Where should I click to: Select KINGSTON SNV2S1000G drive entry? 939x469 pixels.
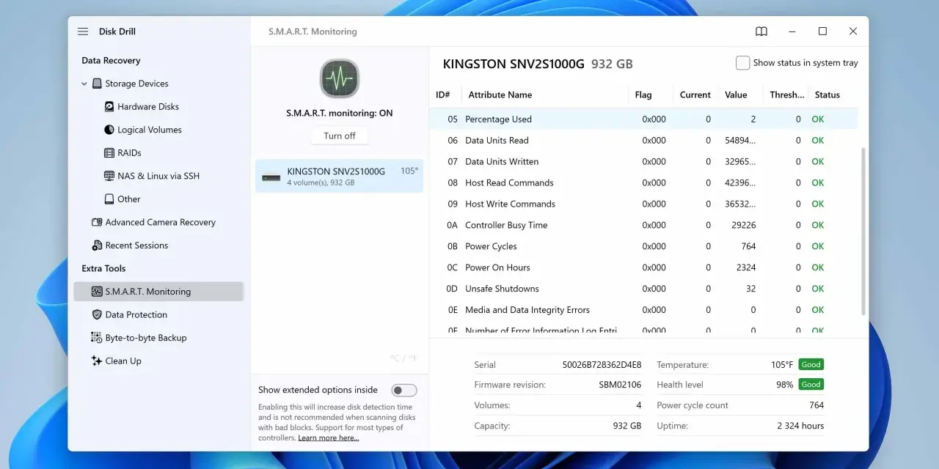[340, 176]
